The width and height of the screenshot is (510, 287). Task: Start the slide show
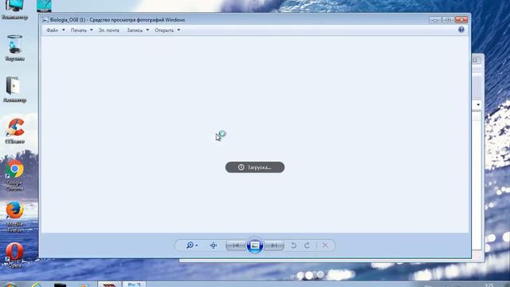[x=255, y=246]
